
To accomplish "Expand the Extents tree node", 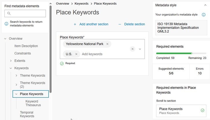I will click(11, 61).
